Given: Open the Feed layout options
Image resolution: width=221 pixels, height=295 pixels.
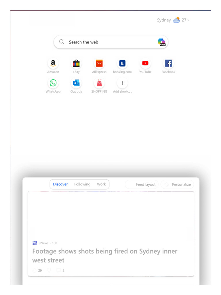Looking at the screenshot, I should (142, 184).
